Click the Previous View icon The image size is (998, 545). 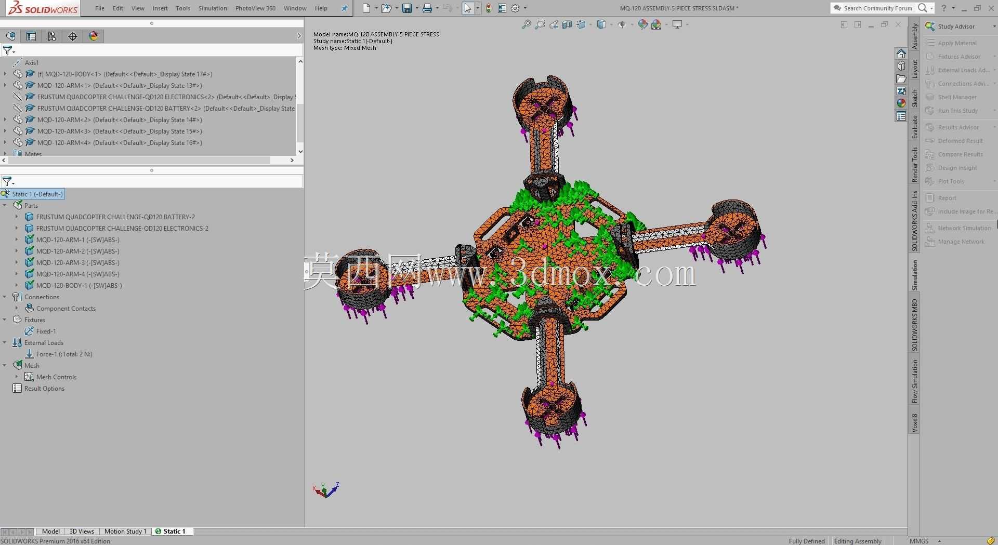tap(554, 24)
